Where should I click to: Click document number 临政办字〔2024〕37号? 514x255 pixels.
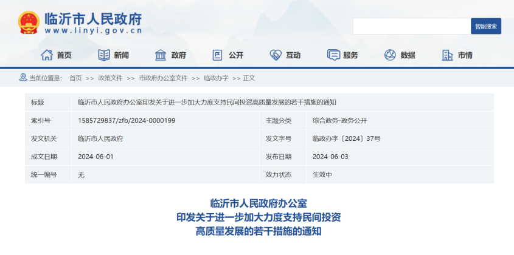[347, 138]
